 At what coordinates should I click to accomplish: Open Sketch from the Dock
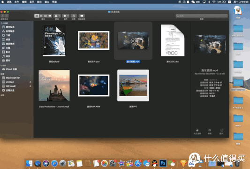[183, 163]
